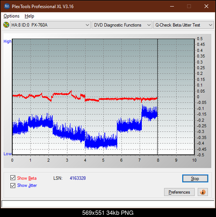Minimize the PlexTools window

click(172, 6)
